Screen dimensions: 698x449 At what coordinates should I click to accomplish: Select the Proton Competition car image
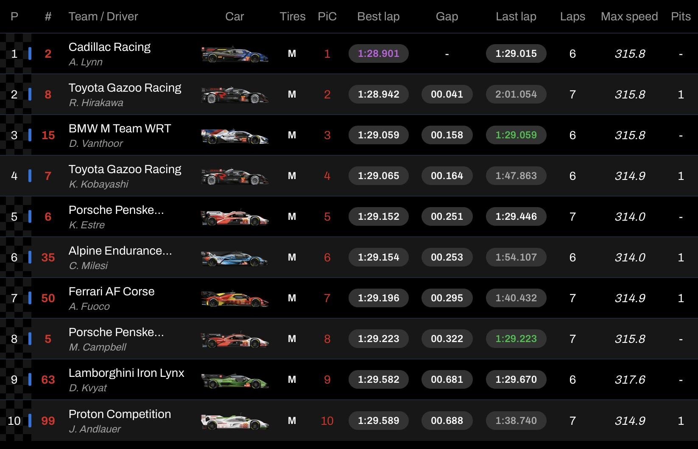pyautogui.click(x=235, y=421)
